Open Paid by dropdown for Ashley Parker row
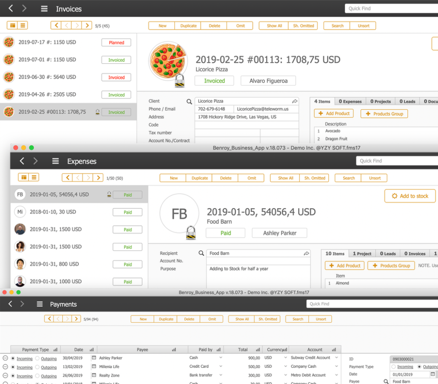 click(221, 358)
